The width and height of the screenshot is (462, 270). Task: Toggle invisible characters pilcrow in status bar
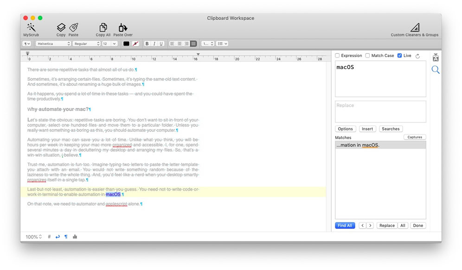tap(66, 237)
